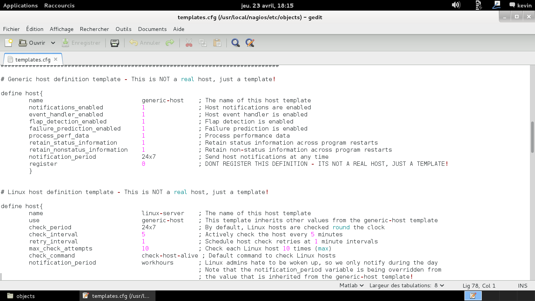
Task: Click the chat bubble icon by kevin
Action: (512, 5)
